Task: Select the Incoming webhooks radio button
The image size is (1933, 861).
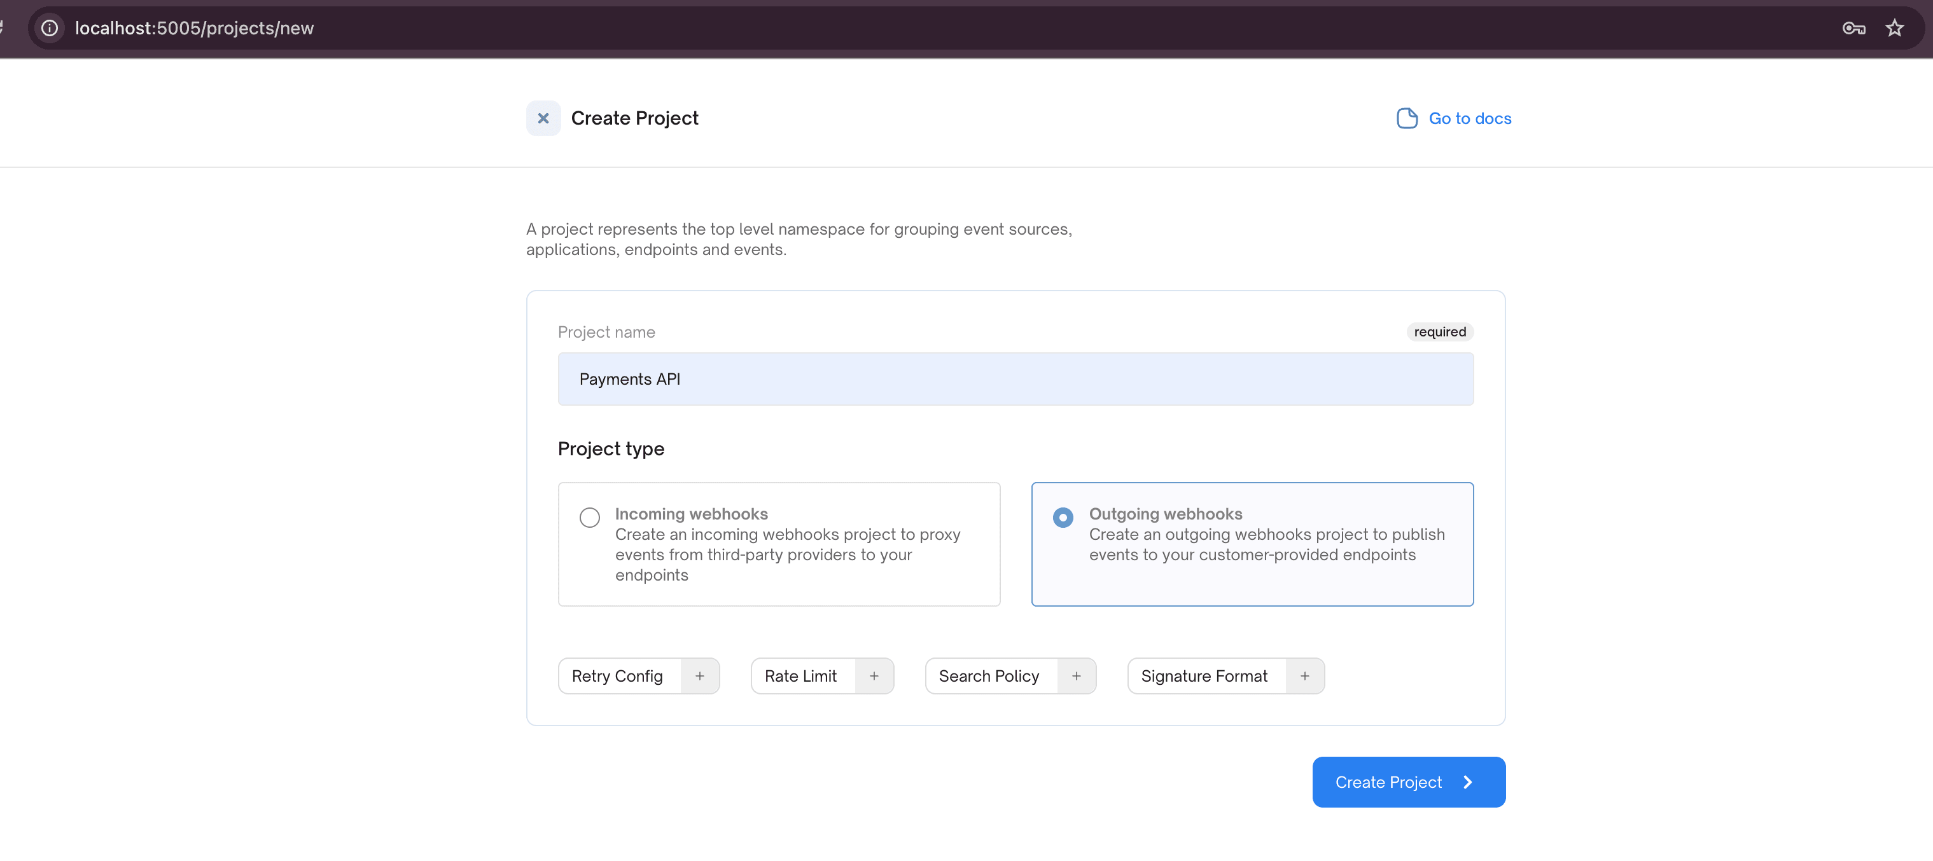Action: click(590, 518)
